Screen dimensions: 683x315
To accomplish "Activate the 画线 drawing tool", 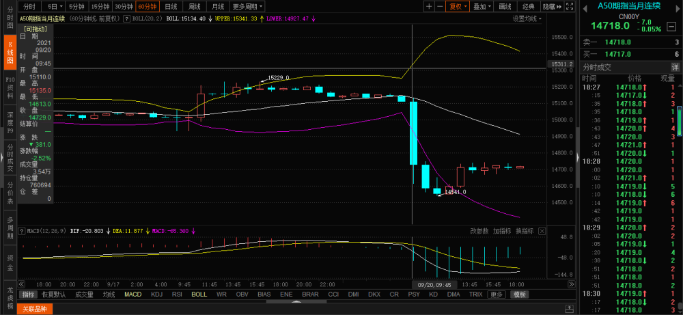I will point(505,7).
